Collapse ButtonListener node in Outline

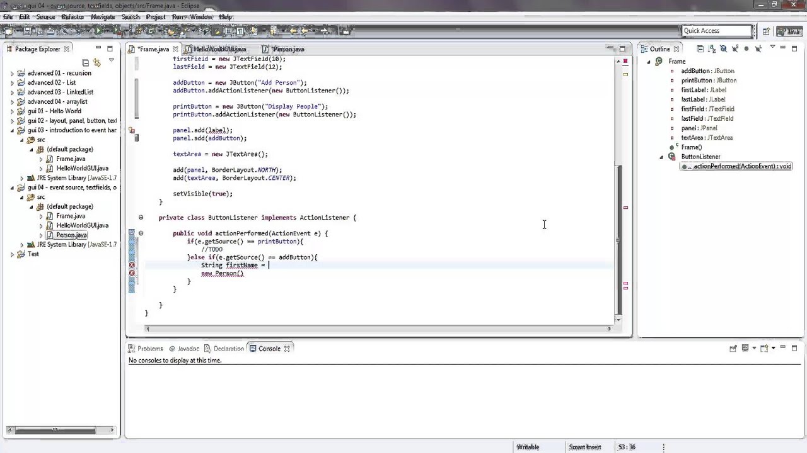coord(661,157)
